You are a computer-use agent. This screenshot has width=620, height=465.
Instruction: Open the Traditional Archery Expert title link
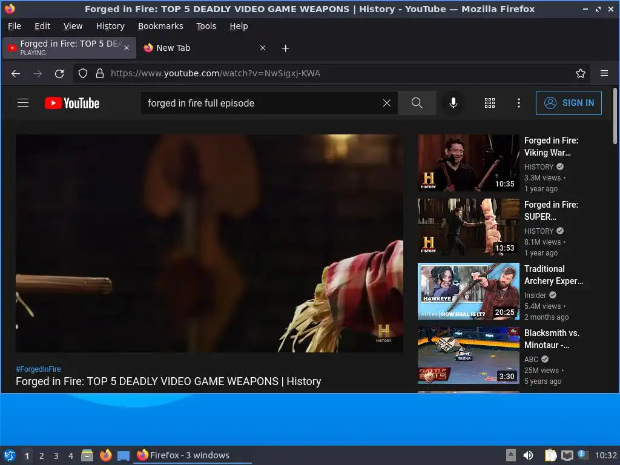tap(553, 274)
